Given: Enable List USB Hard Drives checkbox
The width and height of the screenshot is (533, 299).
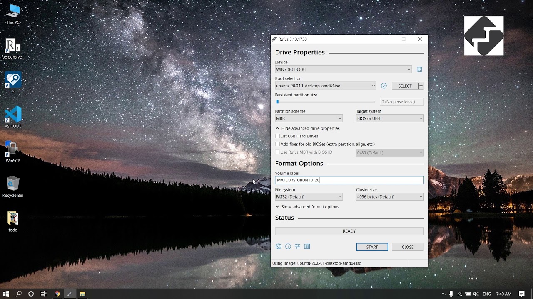Looking at the screenshot, I should pyautogui.click(x=277, y=136).
